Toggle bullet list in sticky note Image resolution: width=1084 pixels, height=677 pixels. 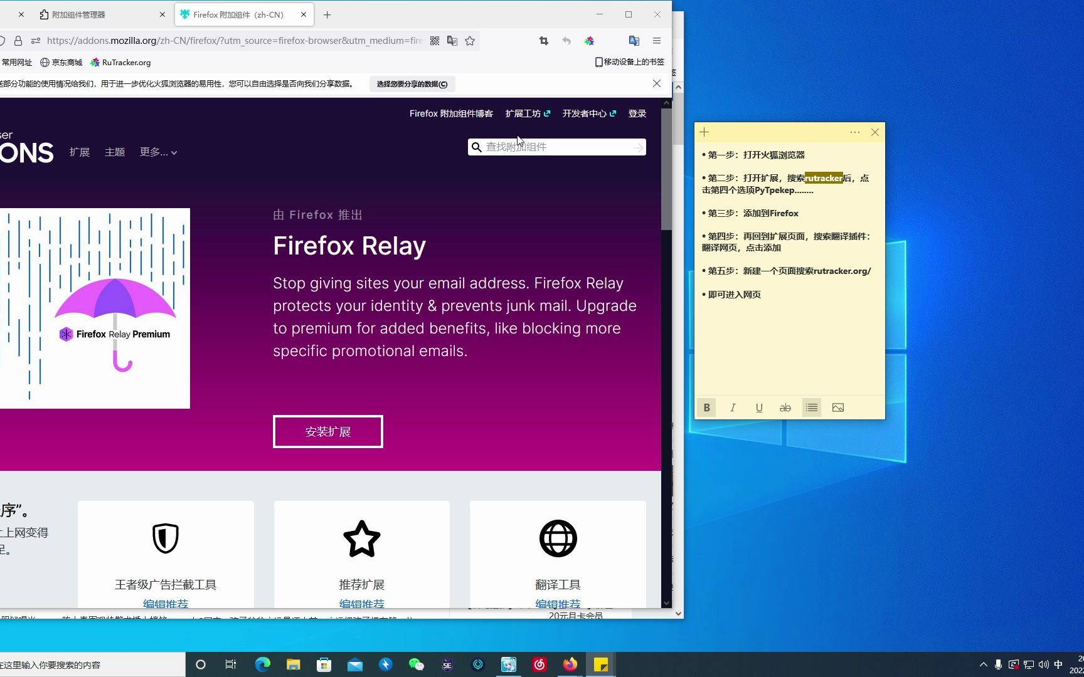812,407
